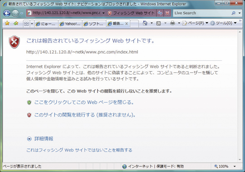Viewport: 245px width, 172px height.
Task: Click the globe icon in the status bar
Action: coord(124,167)
